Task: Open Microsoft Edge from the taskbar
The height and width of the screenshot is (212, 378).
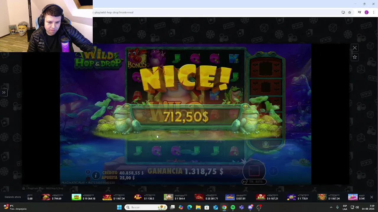Action: (190, 207)
